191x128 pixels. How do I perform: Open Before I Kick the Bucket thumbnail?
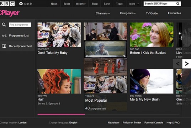(152, 35)
